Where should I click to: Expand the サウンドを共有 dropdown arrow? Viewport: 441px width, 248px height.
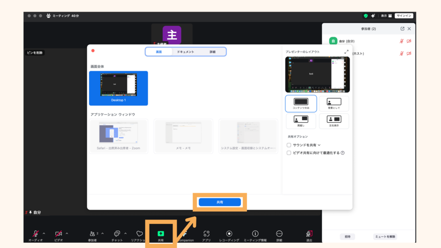pyautogui.click(x=319, y=145)
